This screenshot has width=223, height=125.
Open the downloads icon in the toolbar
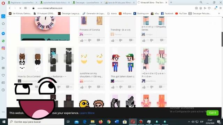coord(215,8)
